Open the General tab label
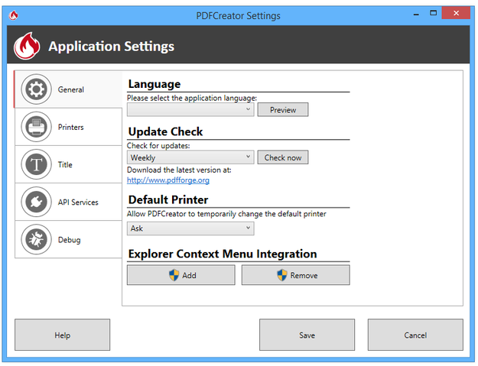 70,89
